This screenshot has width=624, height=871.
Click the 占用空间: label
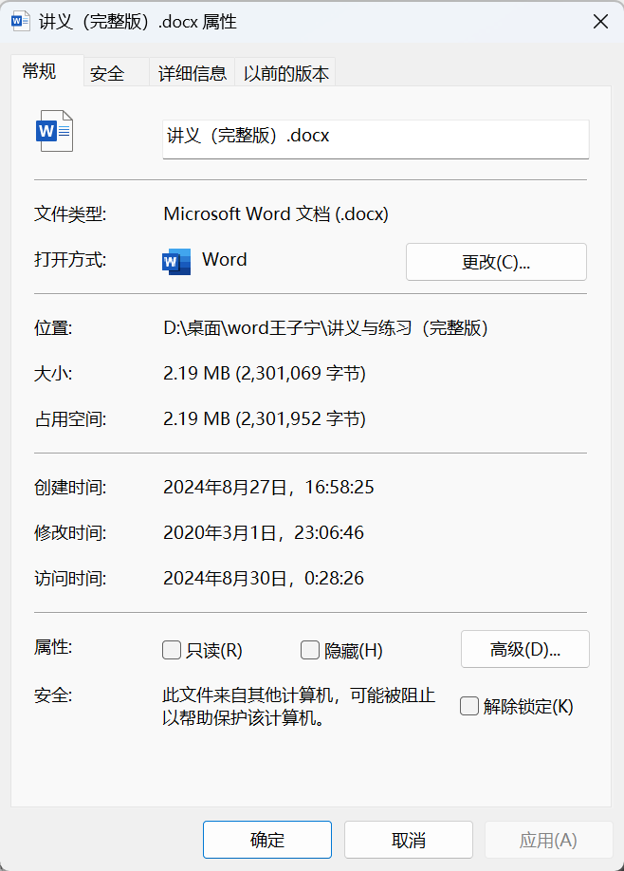click(70, 418)
